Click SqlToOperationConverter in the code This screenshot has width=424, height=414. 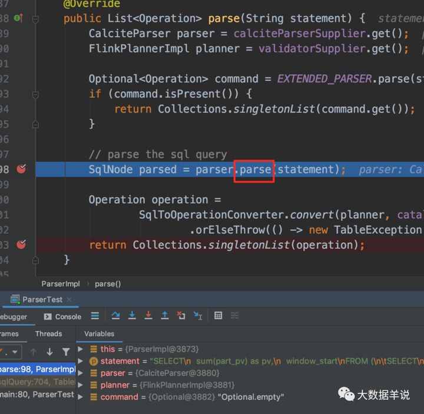click(211, 215)
